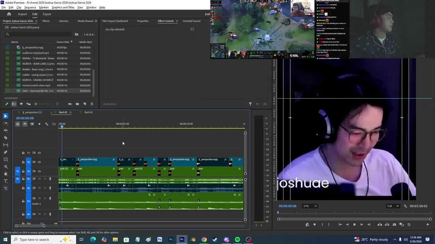
Task: Open the Markers menu
Action: [x=44, y=7]
